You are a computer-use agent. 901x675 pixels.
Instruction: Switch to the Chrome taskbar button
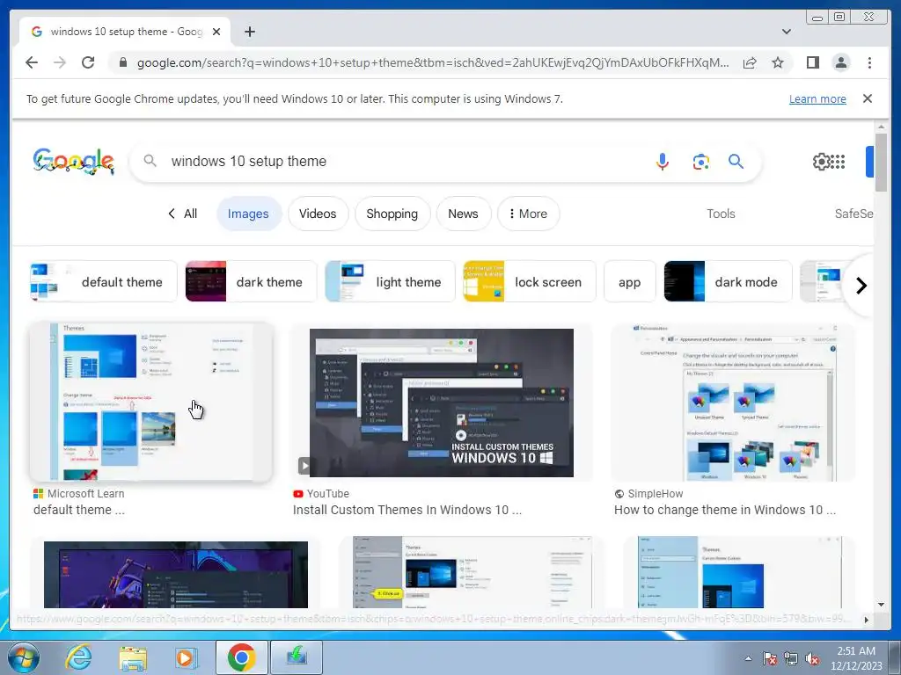click(241, 657)
